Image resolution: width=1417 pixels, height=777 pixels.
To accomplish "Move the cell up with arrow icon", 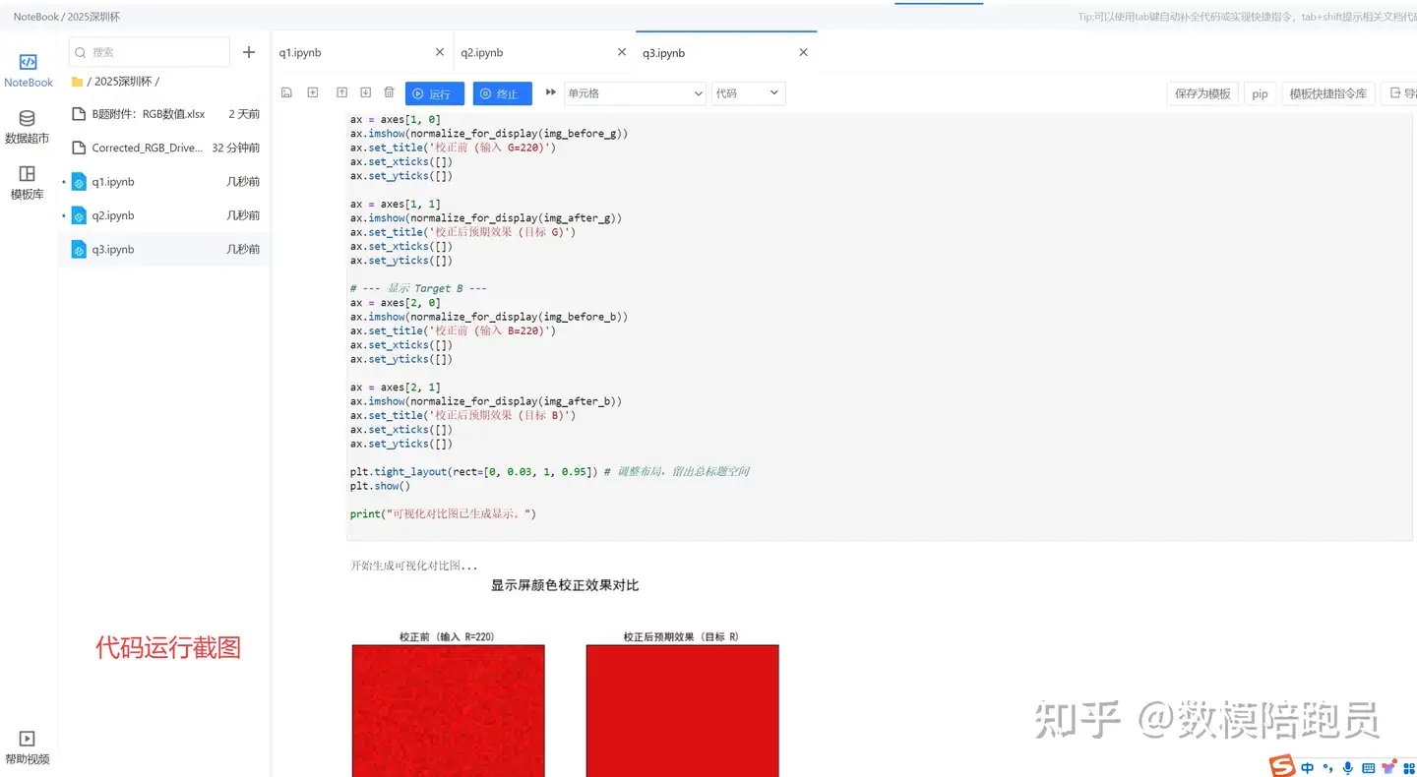I will click(341, 92).
